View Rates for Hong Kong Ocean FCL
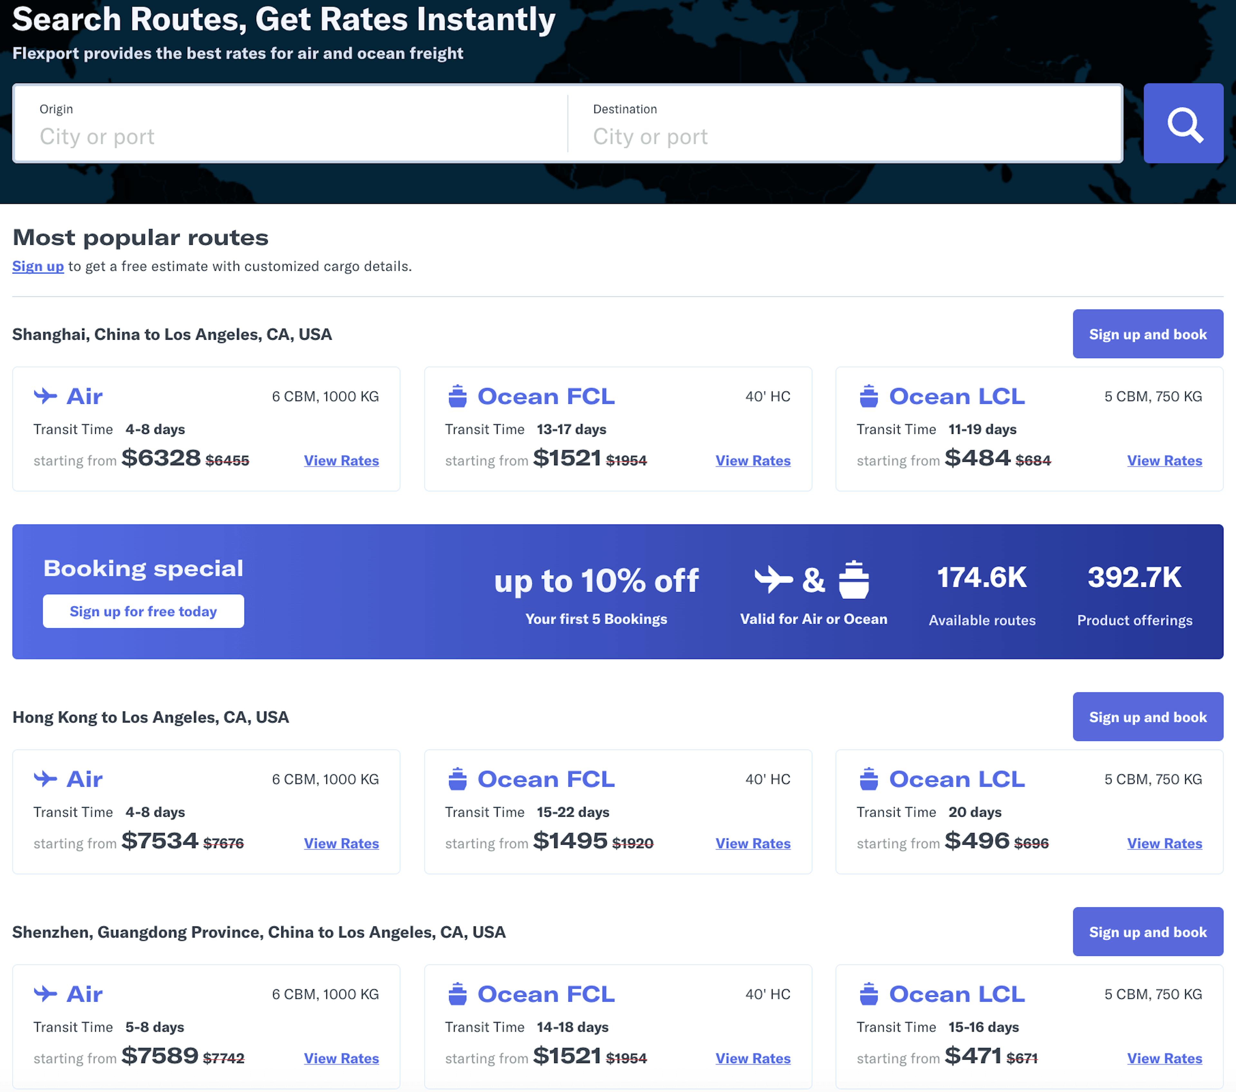Viewport: 1236px width, 1092px height. (x=753, y=843)
